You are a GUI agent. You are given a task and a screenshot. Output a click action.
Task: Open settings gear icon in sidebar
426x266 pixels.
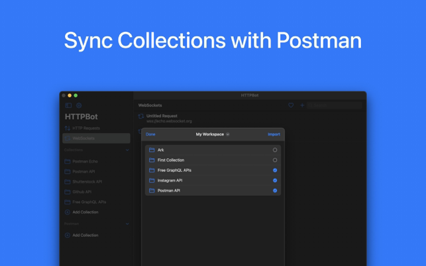(79, 105)
